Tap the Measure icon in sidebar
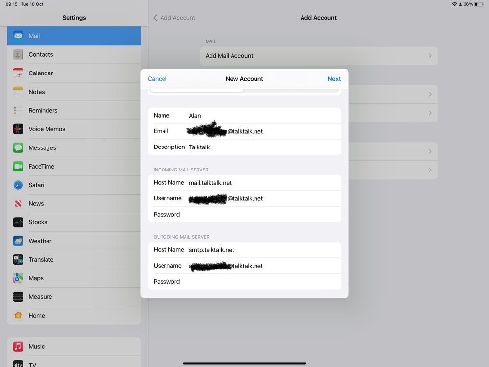Image resolution: width=489 pixels, height=367 pixels. click(18, 297)
